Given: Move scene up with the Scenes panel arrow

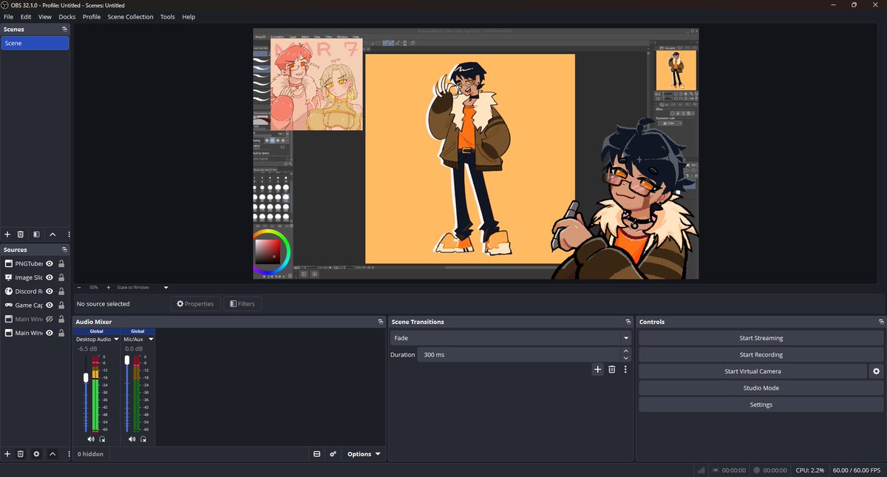Looking at the screenshot, I should tap(52, 234).
